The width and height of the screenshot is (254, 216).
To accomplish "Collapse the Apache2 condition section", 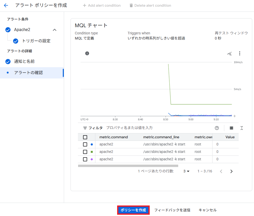I will (x=54, y=30).
